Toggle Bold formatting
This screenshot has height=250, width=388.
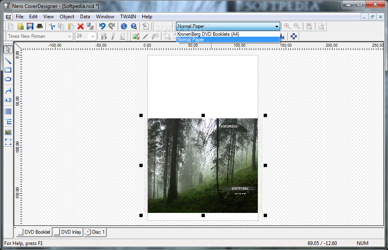pyautogui.click(x=104, y=36)
